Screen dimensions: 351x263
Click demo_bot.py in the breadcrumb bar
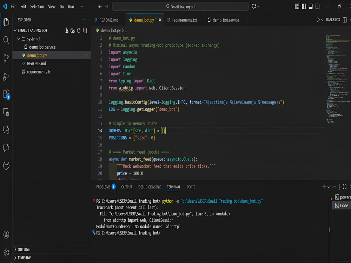click(110, 31)
